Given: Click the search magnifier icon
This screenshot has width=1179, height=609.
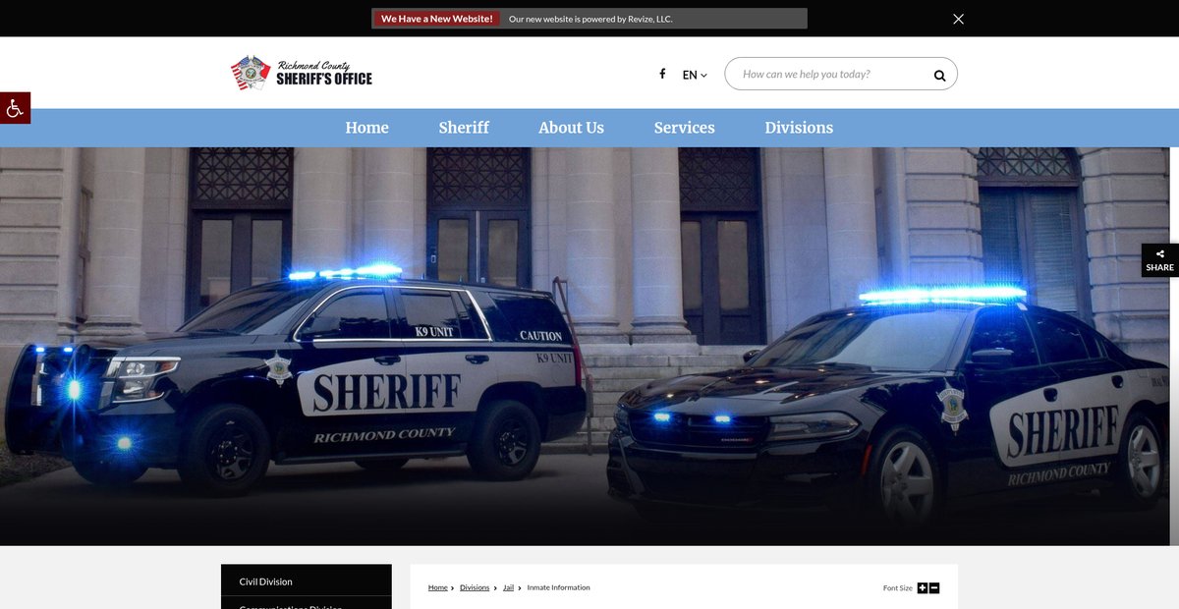Looking at the screenshot, I should tap(939, 75).
